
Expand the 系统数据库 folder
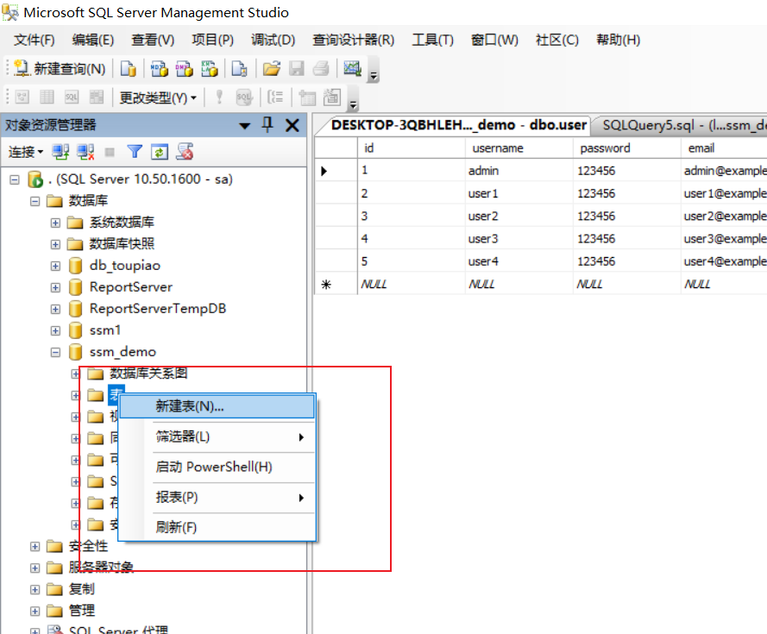click(x=55, y=223)
